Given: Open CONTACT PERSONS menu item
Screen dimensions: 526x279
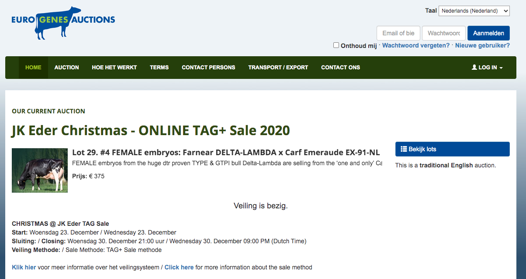Looking at the screenshot, I should pyautogui.click(x=208, y=68).
